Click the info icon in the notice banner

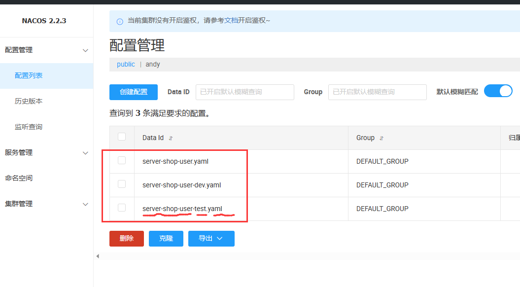click(120, 22)
